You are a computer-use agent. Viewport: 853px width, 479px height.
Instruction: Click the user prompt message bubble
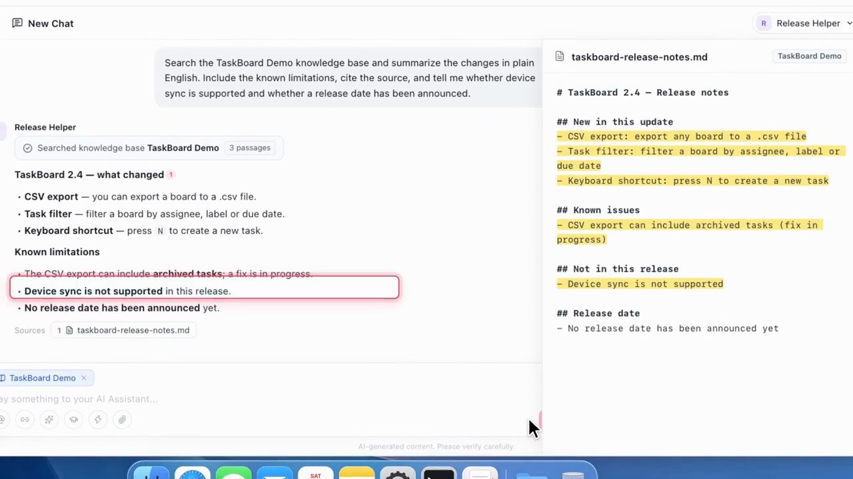point(349,78)
